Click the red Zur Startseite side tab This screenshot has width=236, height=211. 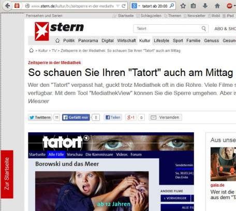click(7, 174)
